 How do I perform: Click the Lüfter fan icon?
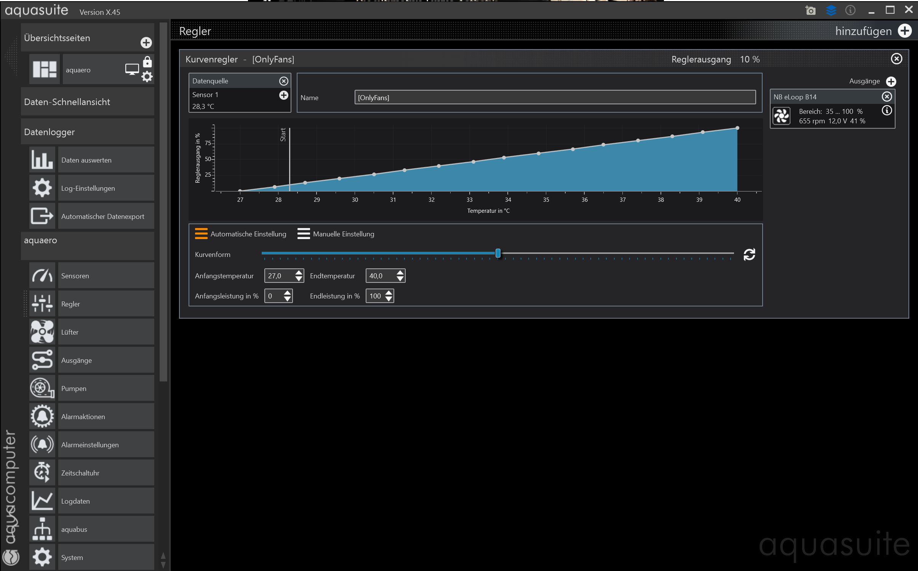(x=42, y=332)
